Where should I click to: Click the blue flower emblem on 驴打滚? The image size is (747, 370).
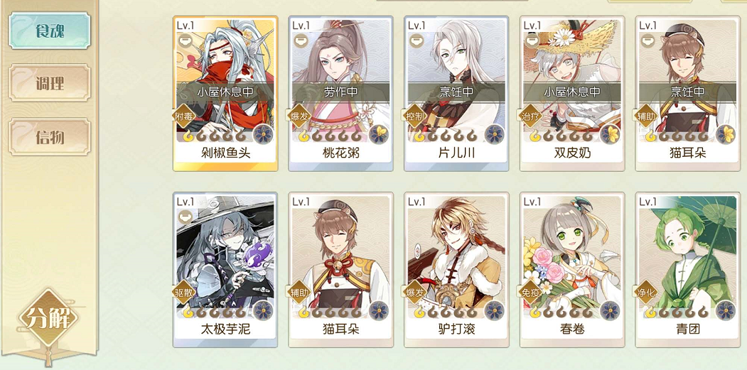click(x=495, y=310)
